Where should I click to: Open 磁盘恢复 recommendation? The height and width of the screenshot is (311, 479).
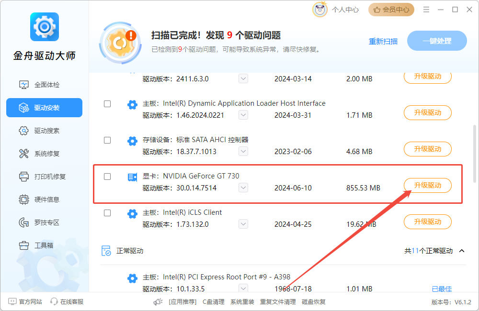pos(313,302)
